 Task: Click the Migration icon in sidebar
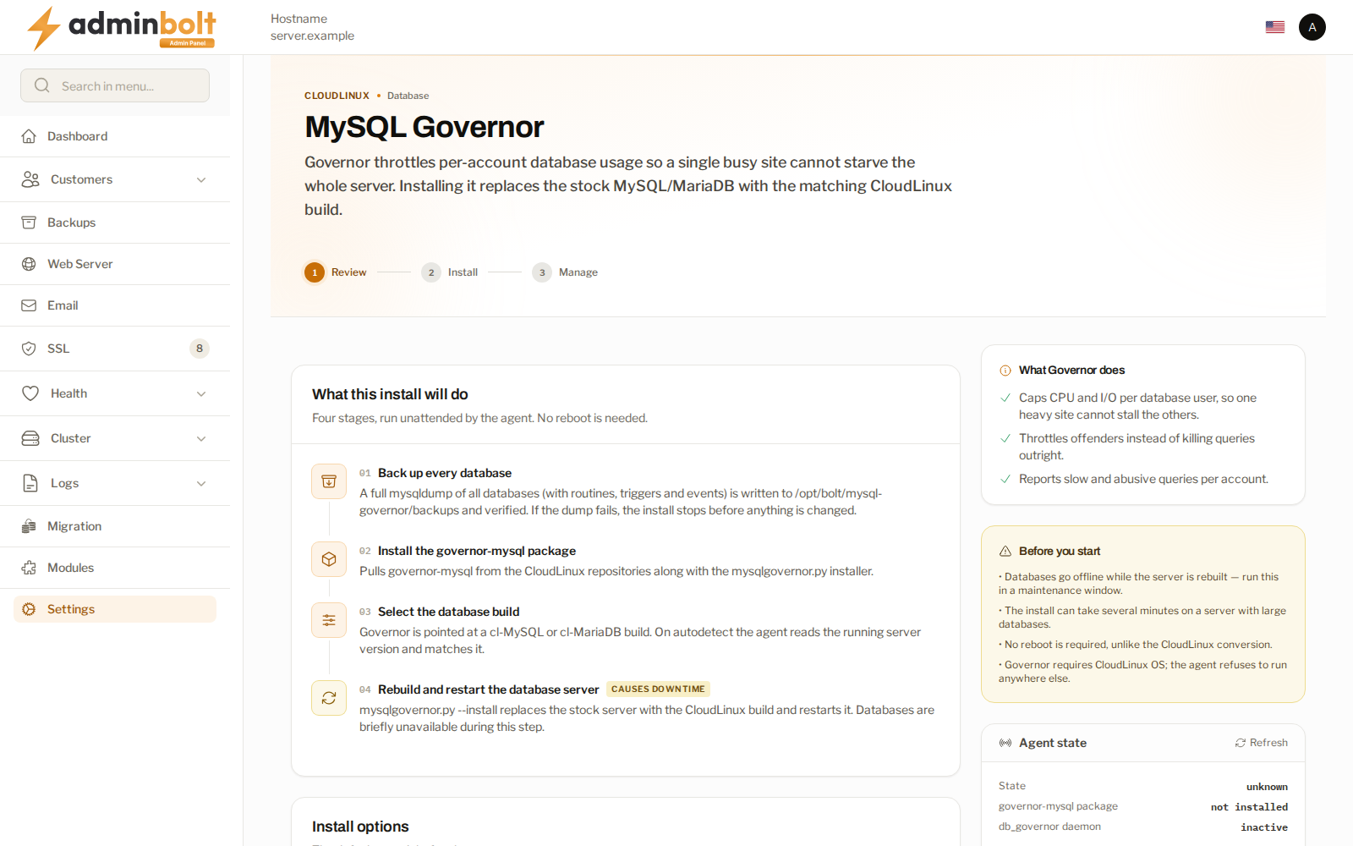pos(29,526)
